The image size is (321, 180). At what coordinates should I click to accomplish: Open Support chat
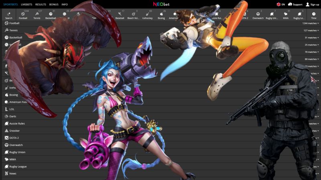tap(295, 4)
